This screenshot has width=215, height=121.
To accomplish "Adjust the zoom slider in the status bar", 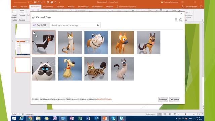I will pos(185,114).
